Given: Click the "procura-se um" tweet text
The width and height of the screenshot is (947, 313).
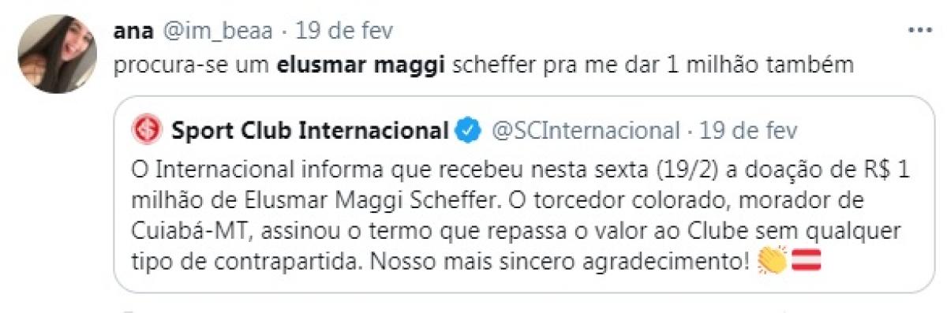Looking at the screenshot, I should pos(192,65).
